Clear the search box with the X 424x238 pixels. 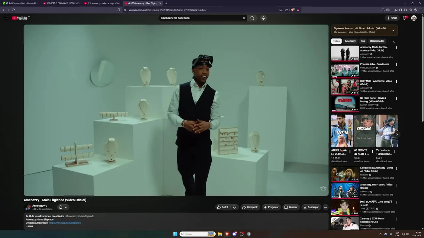click(244, 18)
